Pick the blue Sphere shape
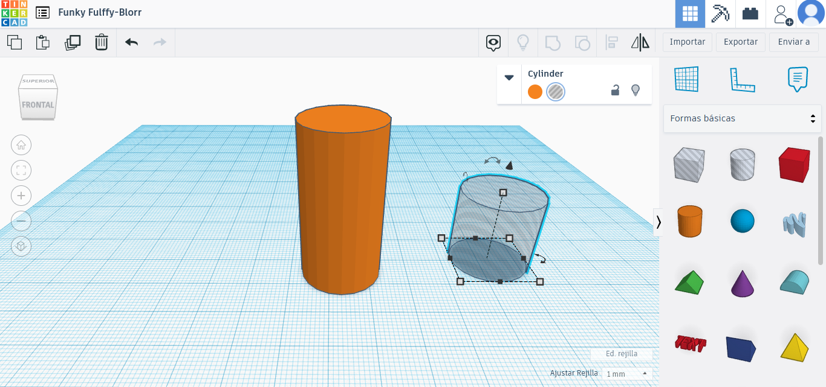The height and width of the screenshot is (387, 826). pos(743,221)
